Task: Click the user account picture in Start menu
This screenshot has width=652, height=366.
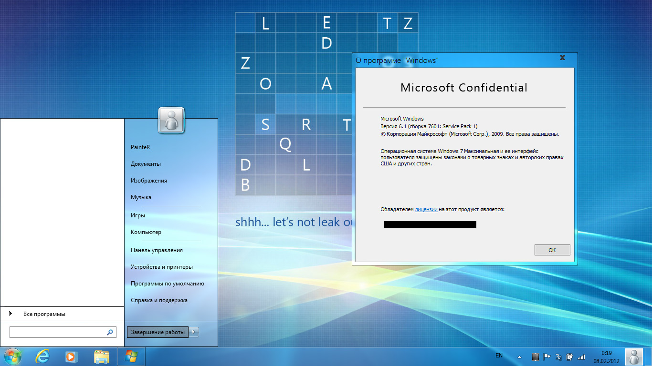Action: click(x=171, y=121)
